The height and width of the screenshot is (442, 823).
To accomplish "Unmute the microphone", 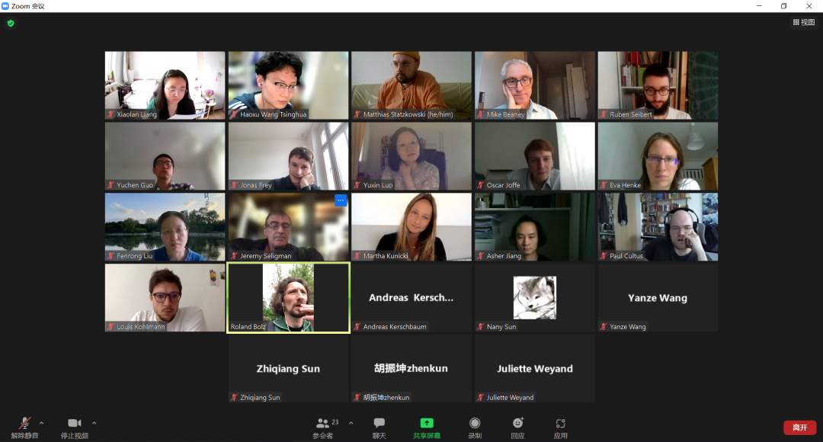I will [x=24, y=423].
